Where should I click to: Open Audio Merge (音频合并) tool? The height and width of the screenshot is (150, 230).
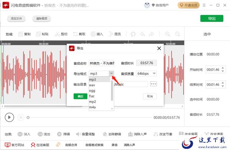point(71,145)
